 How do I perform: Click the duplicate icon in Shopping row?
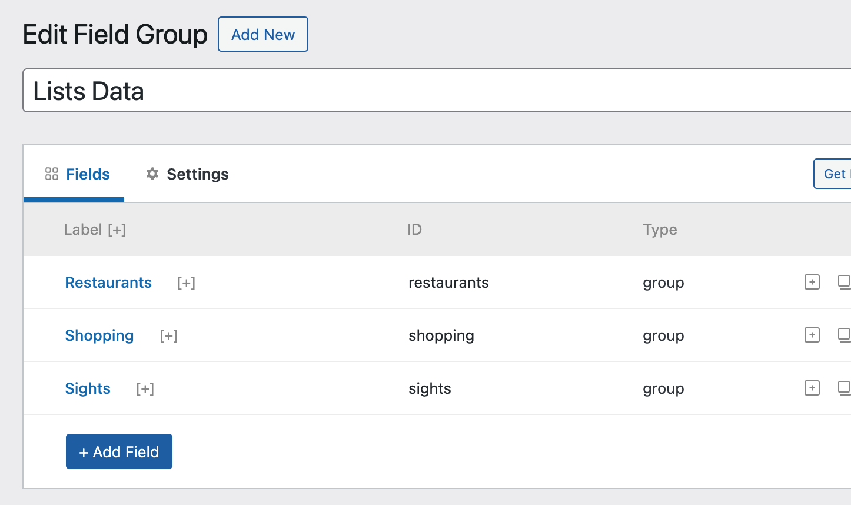coord(844,335)
